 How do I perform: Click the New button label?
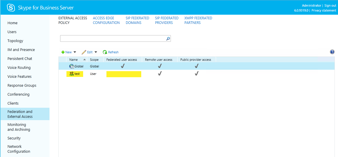pos(68,52)
